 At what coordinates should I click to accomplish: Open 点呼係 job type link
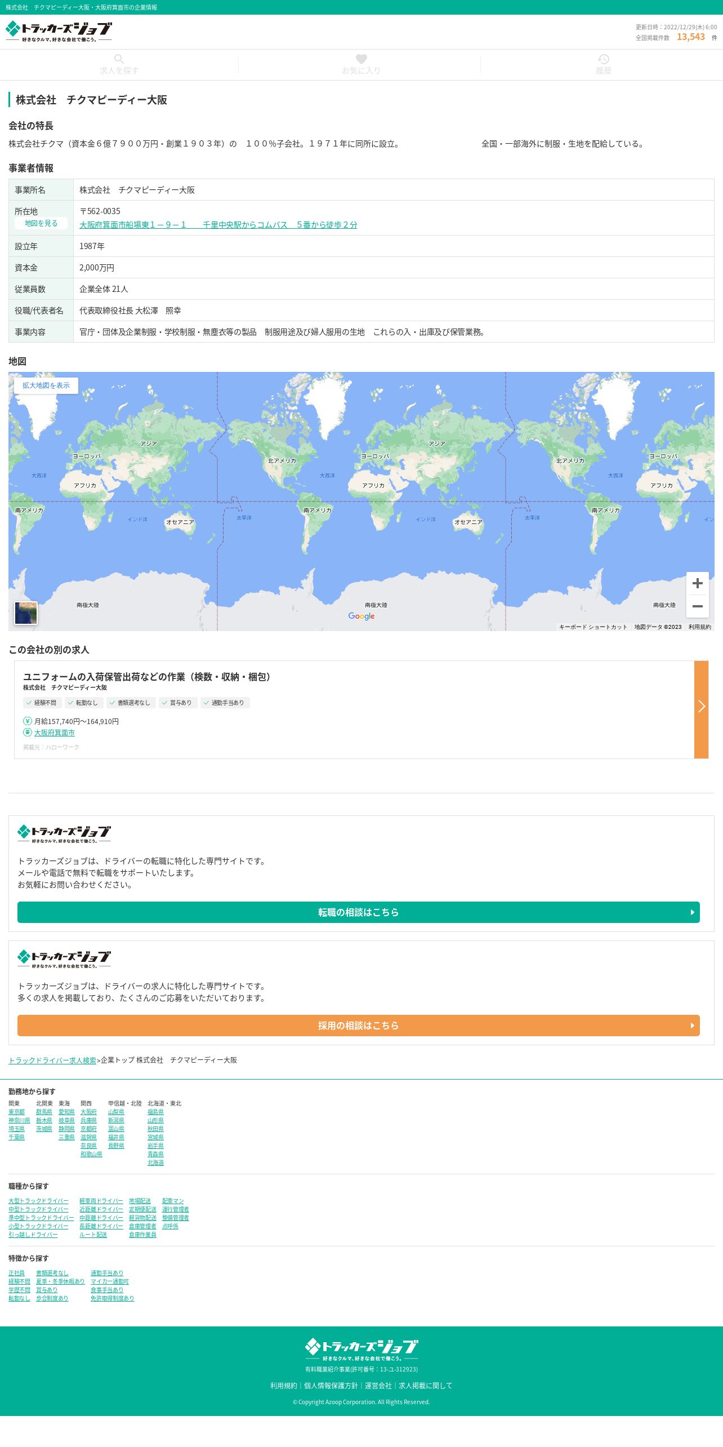(170, 1226)
